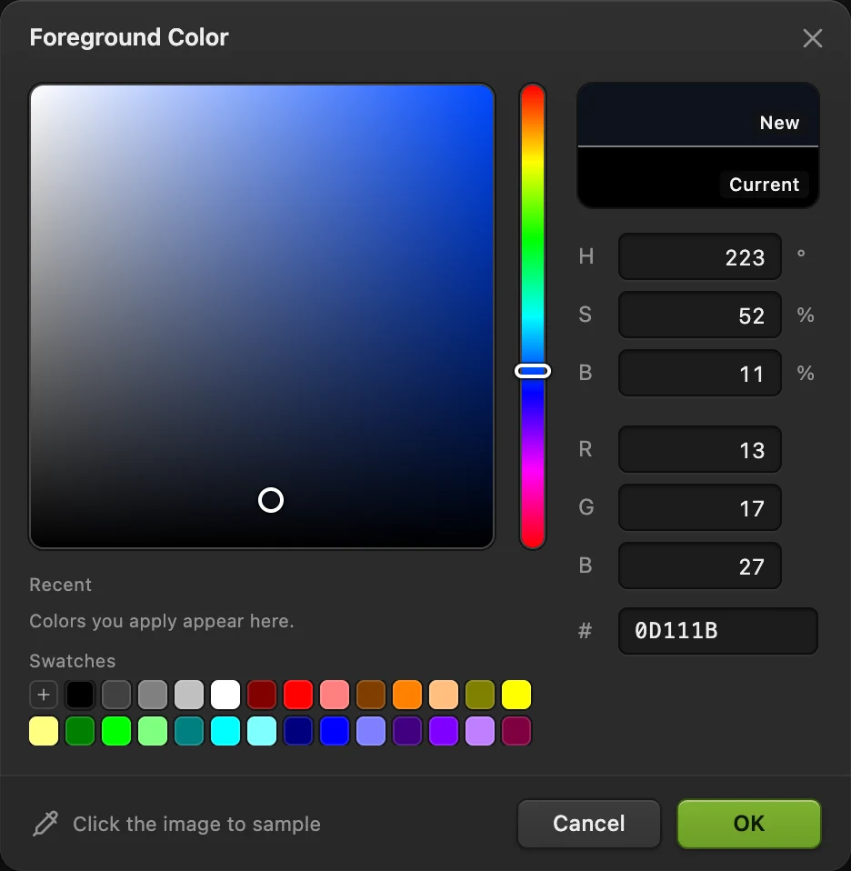851x871 pixels.
Task: Click the Cancel button
Action: [x=589, y=823]
